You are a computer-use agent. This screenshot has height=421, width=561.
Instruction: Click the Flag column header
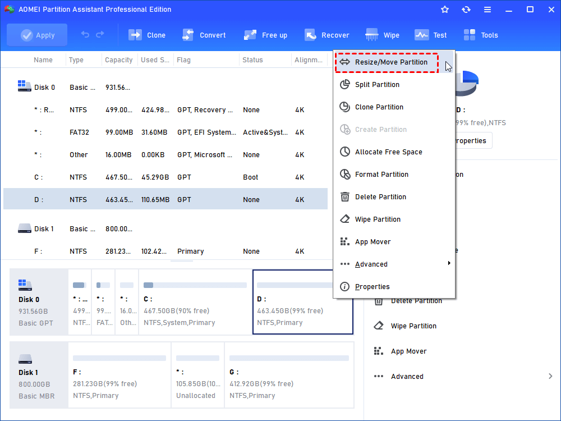click(x=183, y=60)
